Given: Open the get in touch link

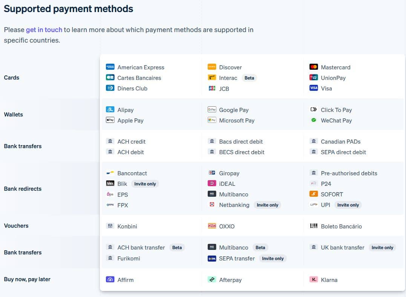Looking at the screenshot, I should pos(44,29).
